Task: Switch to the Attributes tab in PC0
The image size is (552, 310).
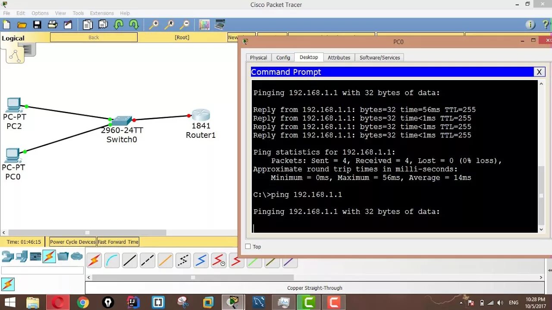Action: [x=339, y=58]
